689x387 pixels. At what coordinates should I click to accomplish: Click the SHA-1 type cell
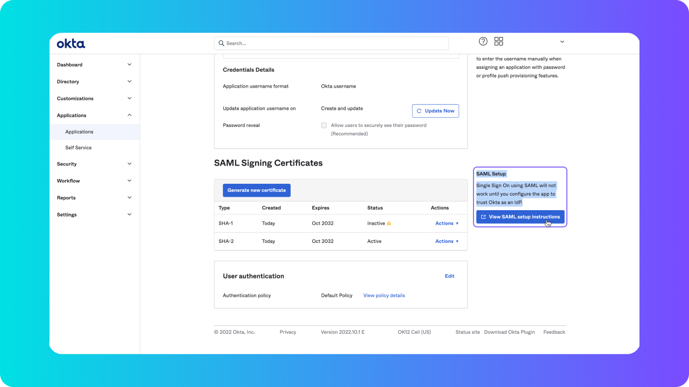[226, 223]
